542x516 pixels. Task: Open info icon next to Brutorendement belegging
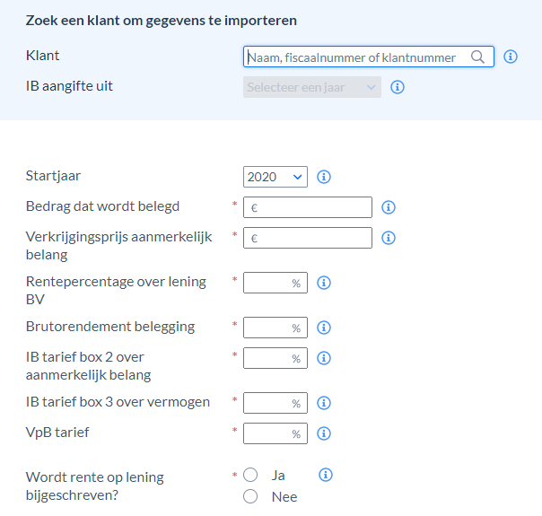[x=324, y=328]
